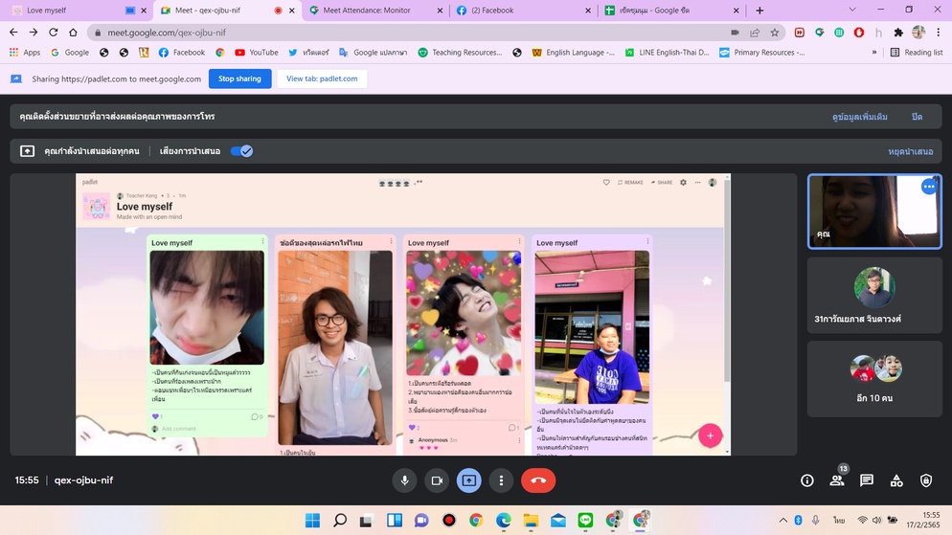Dismiss the warning with ปิด
The height and width of the screenshot is (535, 952).
pos(917,117)
